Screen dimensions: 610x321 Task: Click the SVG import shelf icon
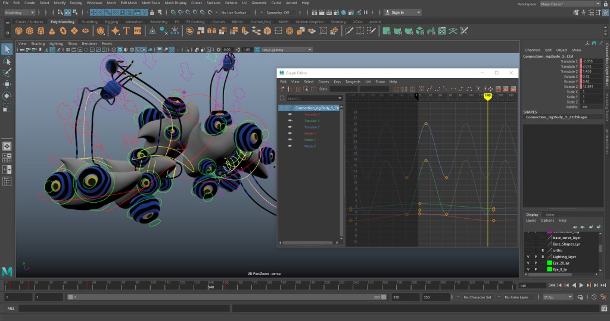click(138, 31)
